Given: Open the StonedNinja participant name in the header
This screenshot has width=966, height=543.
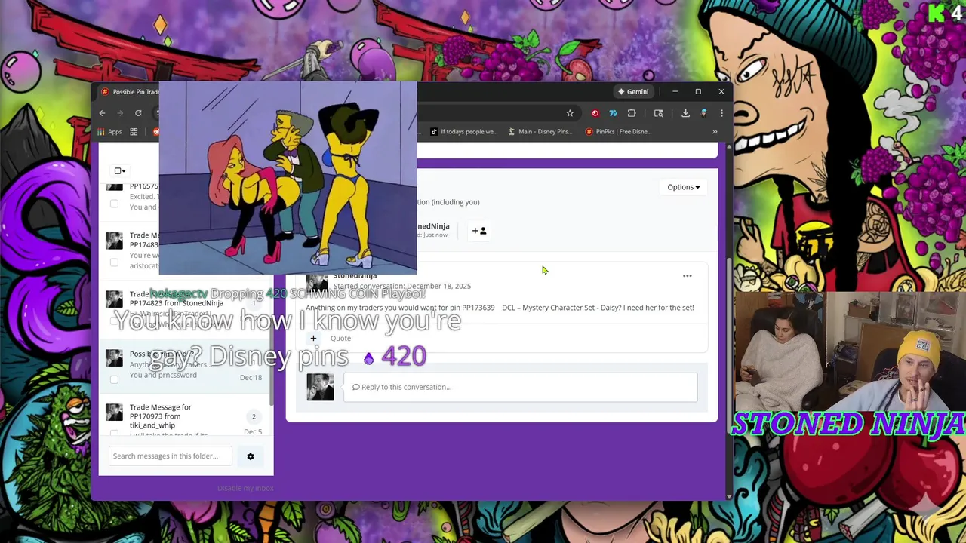Looking at the screenshot, I should point(433,226).
